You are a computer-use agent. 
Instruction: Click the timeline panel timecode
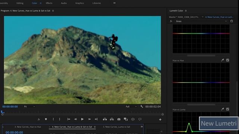point(14,133)
